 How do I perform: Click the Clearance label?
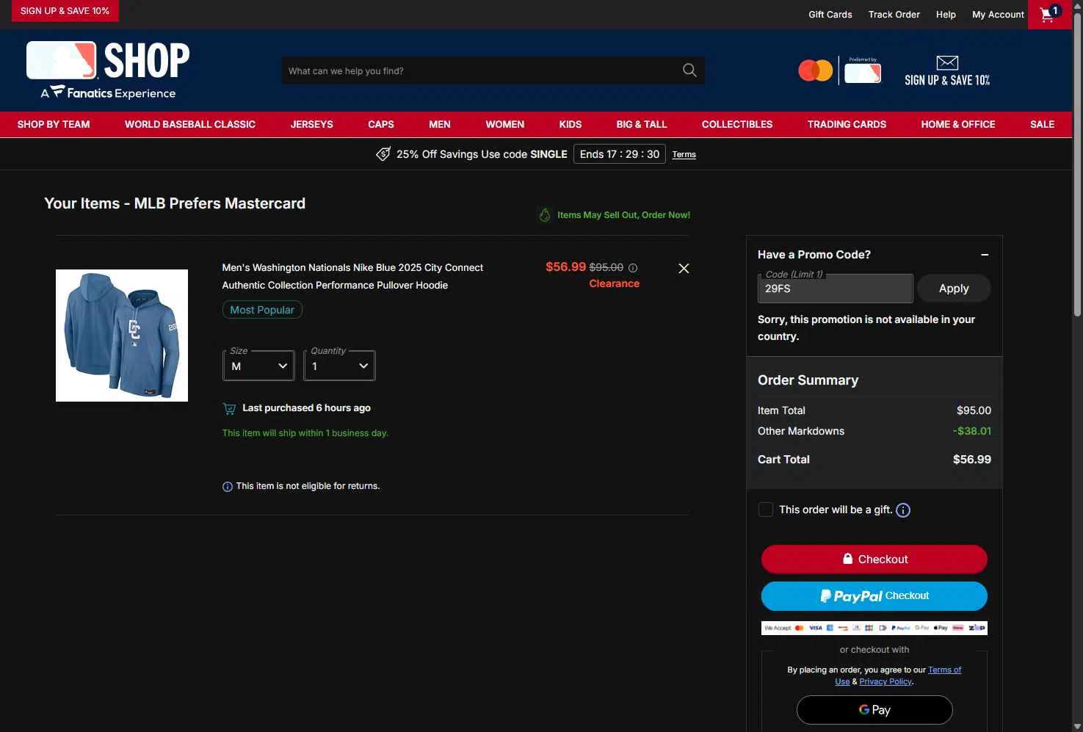click(x=615, y=284)
